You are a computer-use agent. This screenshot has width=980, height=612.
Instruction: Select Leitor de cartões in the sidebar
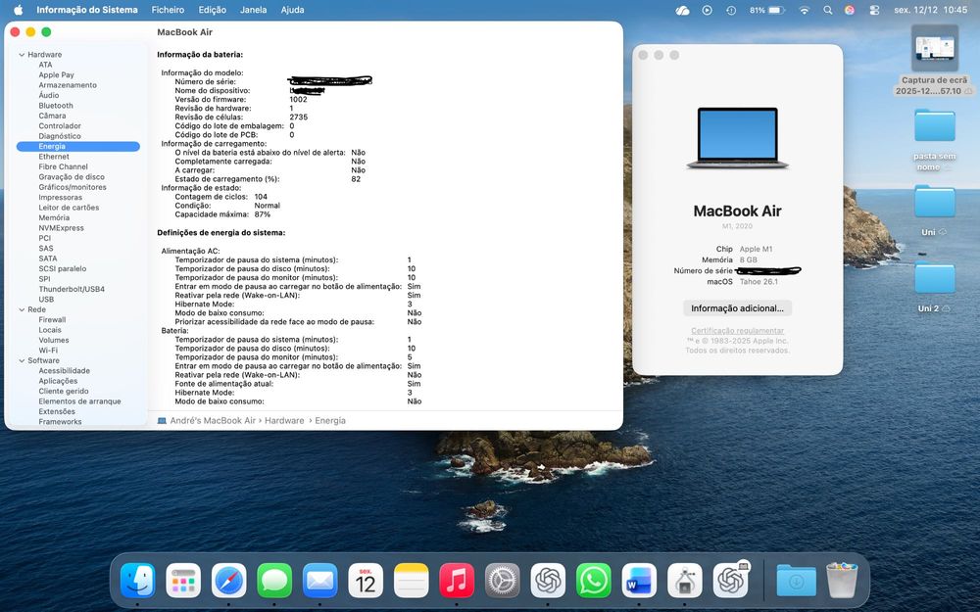tap(69, 208)
